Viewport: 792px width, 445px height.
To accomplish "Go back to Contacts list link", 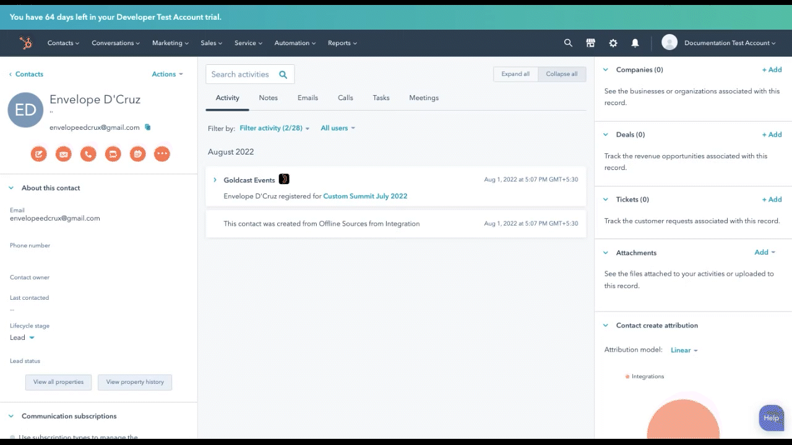I will (x=26, y=74).
